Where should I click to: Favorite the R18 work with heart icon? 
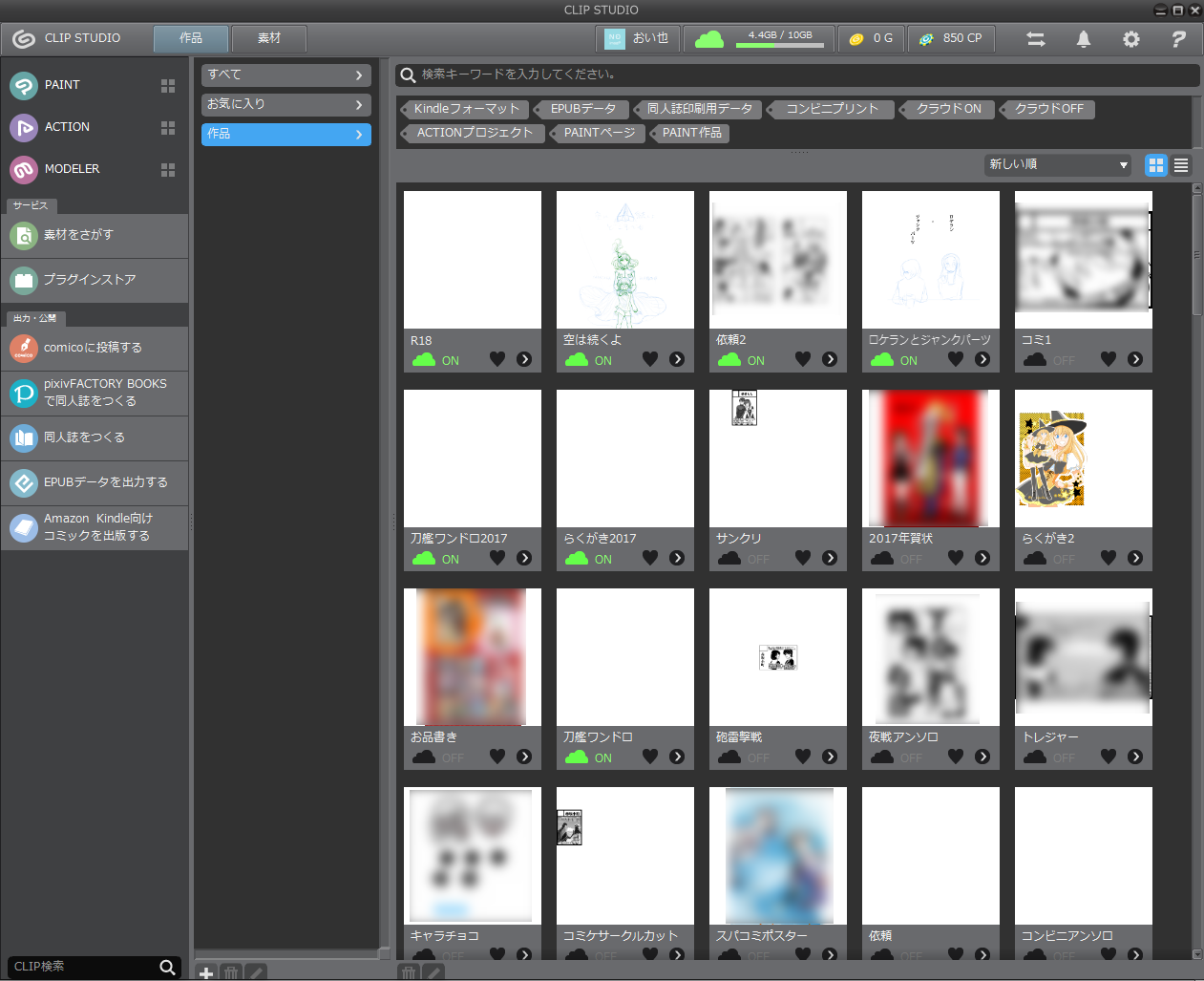pyautogui.click(x=497, y=359)
